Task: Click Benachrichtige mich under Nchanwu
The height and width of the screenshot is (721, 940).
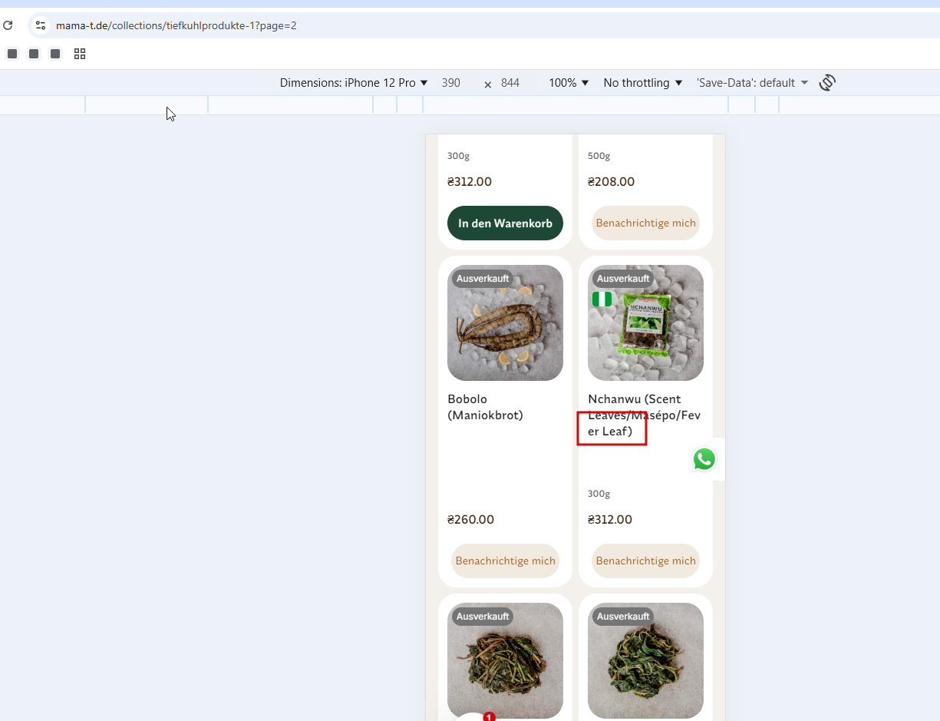Action: (x=645, y=561)
